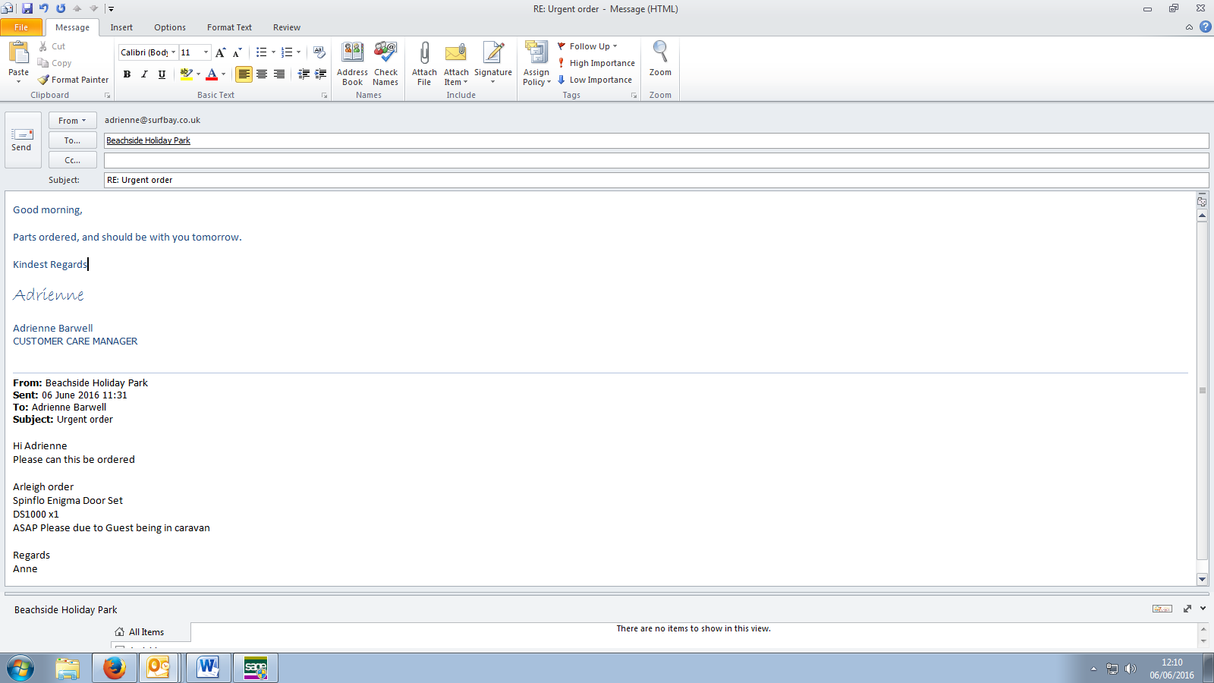Click the Grow Font icon
The image size is (1214, 683).
coord(220,52)
